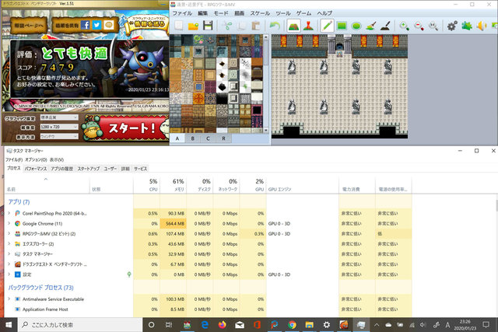Select the Flood Fill tool
Viewport: 498px width, 332px height.
(371, 26)
